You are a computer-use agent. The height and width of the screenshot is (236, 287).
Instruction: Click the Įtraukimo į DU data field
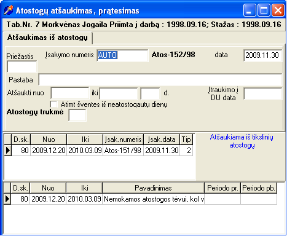coord(263,93)
